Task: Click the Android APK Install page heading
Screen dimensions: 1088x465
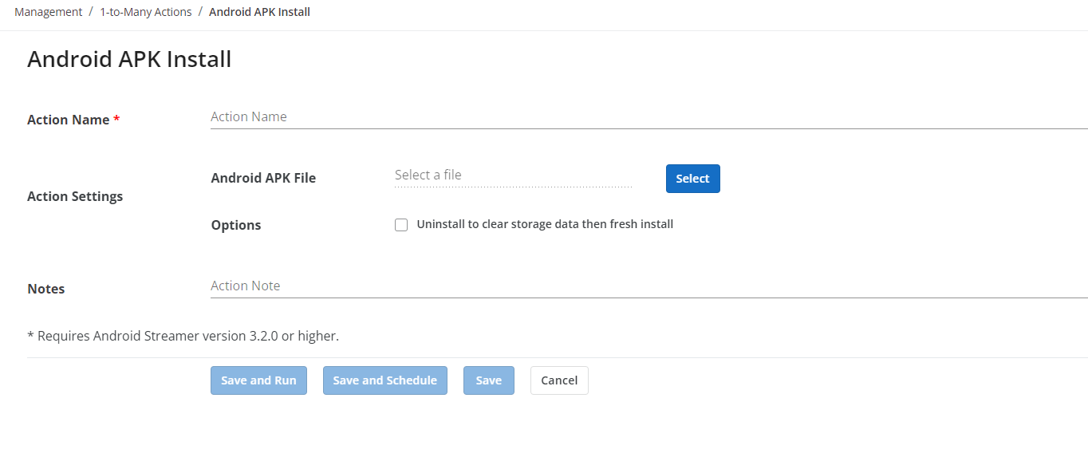Action: [x=129, y=59]
